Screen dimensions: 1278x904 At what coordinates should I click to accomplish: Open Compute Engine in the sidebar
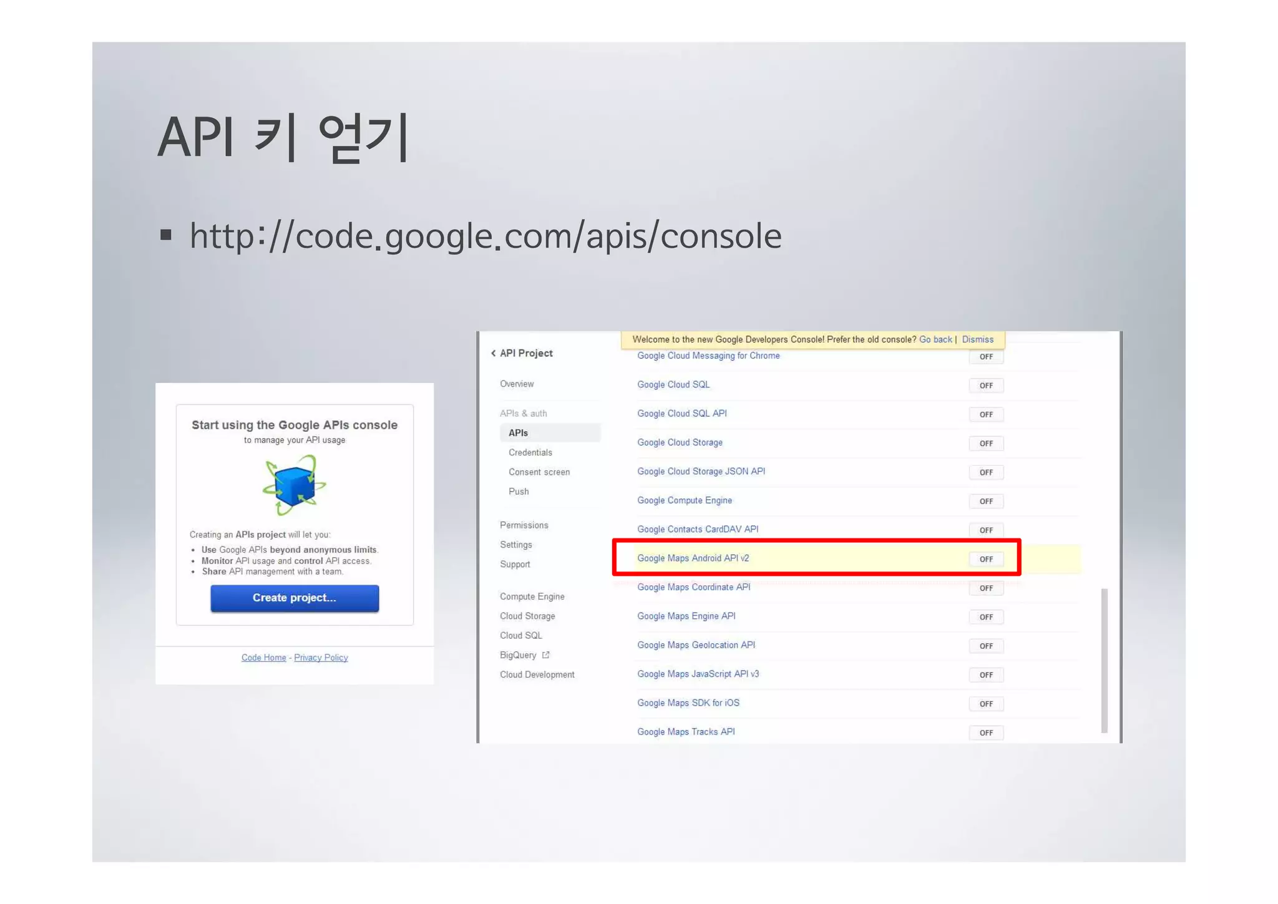coord(532,596)
